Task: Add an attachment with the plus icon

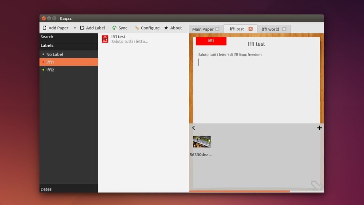Action: tap(319, 128)
